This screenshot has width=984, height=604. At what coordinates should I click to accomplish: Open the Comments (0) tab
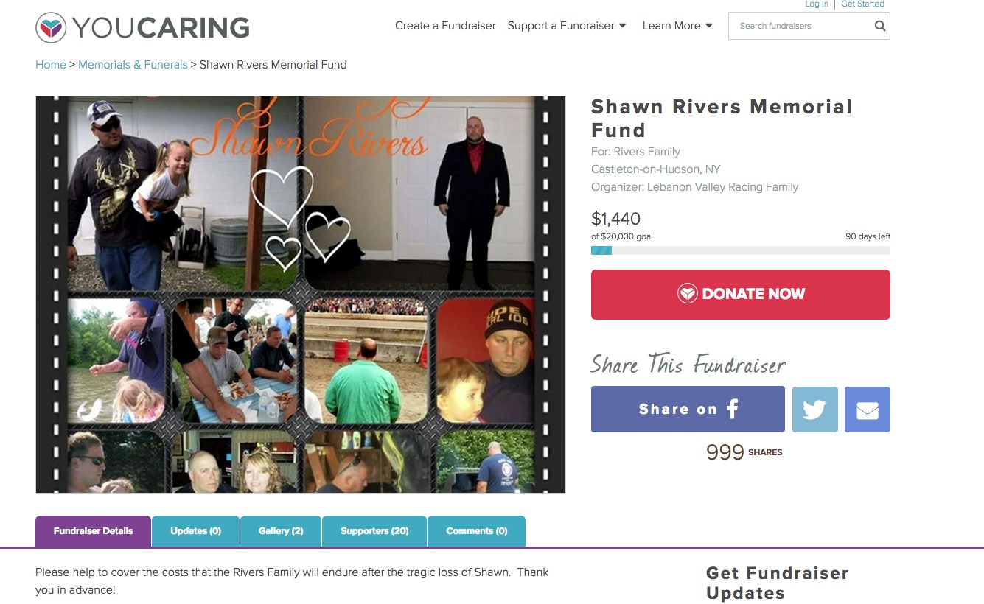(x=477, y=531)
